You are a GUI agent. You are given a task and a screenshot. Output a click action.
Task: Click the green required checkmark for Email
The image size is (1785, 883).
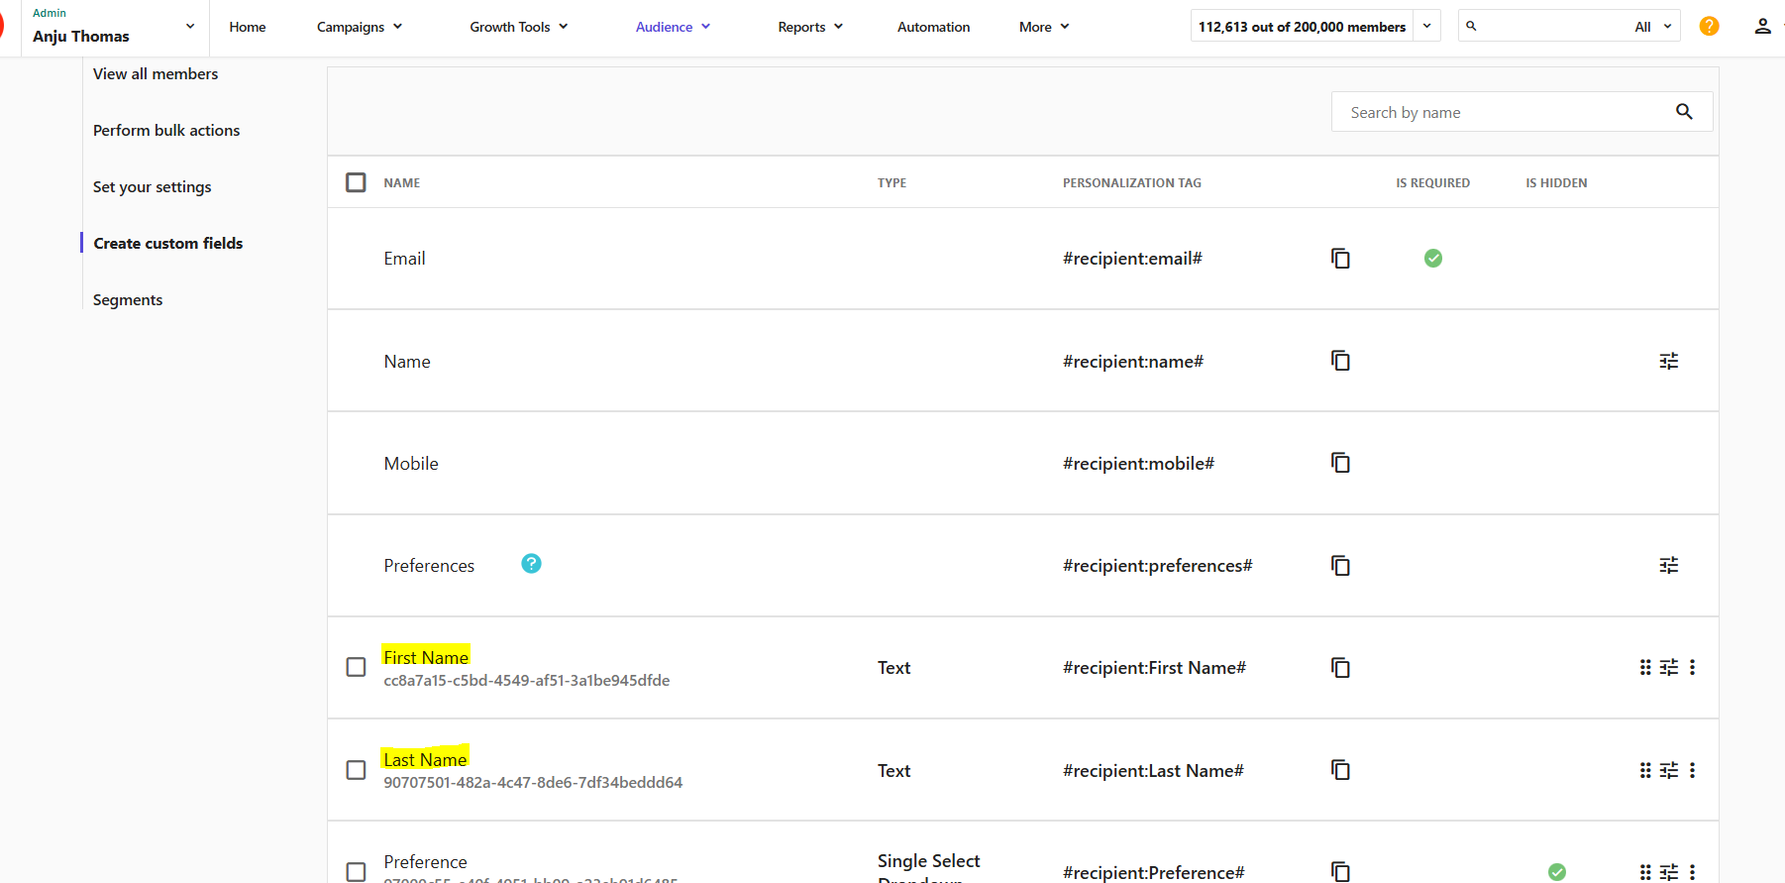click(x=1433, y=259)
